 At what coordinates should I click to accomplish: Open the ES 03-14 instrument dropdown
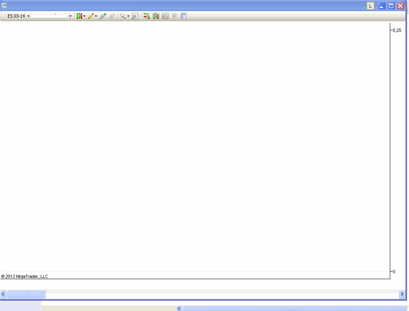click(x=18, y=16)
